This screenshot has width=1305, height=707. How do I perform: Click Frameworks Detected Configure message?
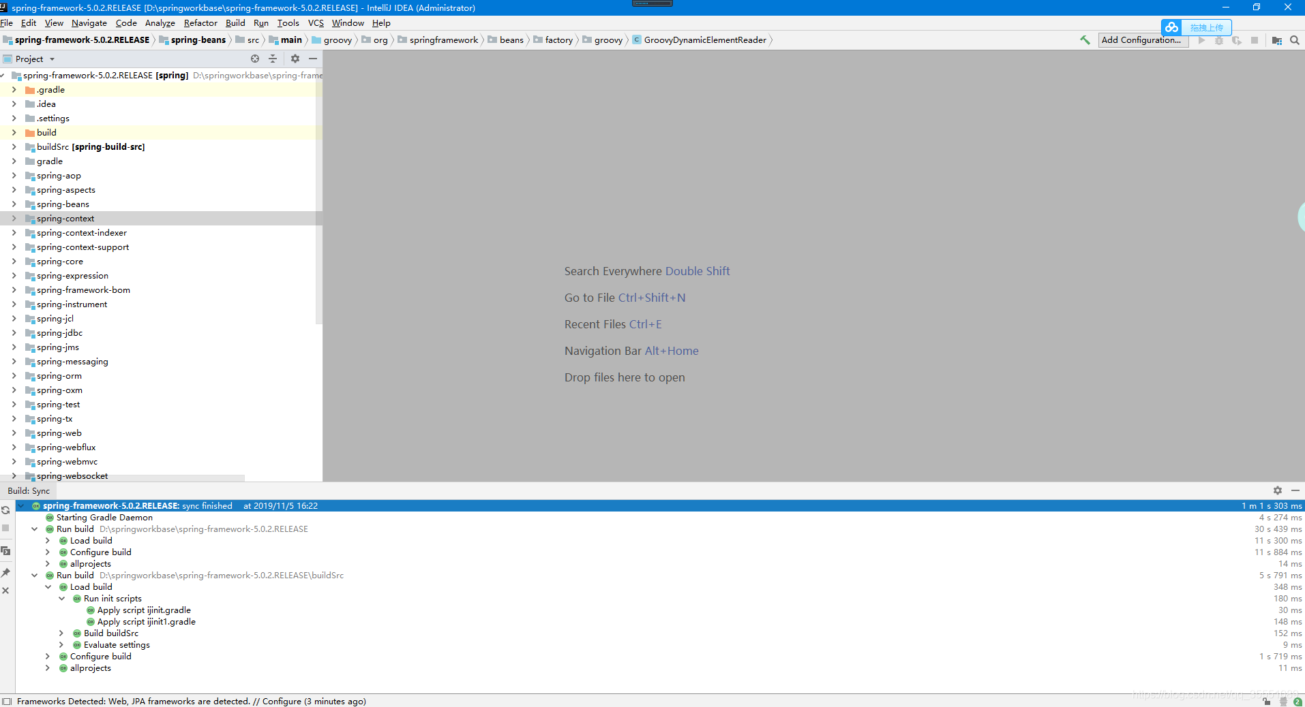click(x=192, y=702)
